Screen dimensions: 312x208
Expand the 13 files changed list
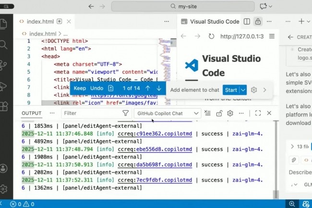292,147
